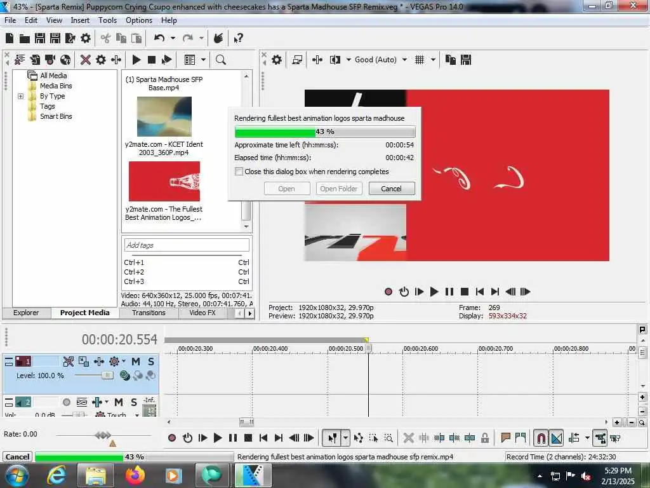This screenshot has width=650, height=488.
Task: Click Go to Start in preview transport
Action: [x=480, y=292]
